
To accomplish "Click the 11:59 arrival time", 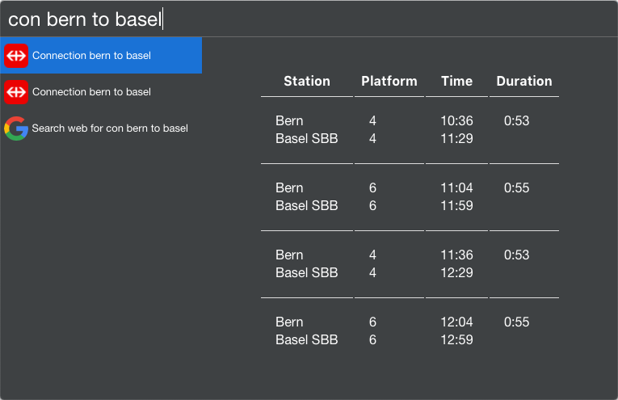I will 456,206.
